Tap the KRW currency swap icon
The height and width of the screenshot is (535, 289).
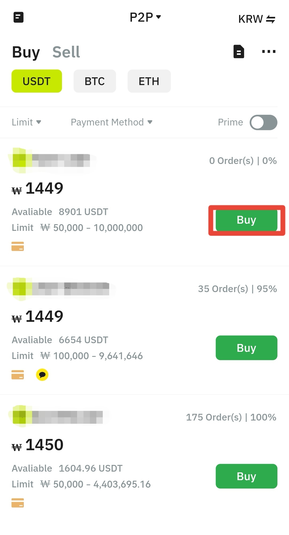tap(271, 19)
